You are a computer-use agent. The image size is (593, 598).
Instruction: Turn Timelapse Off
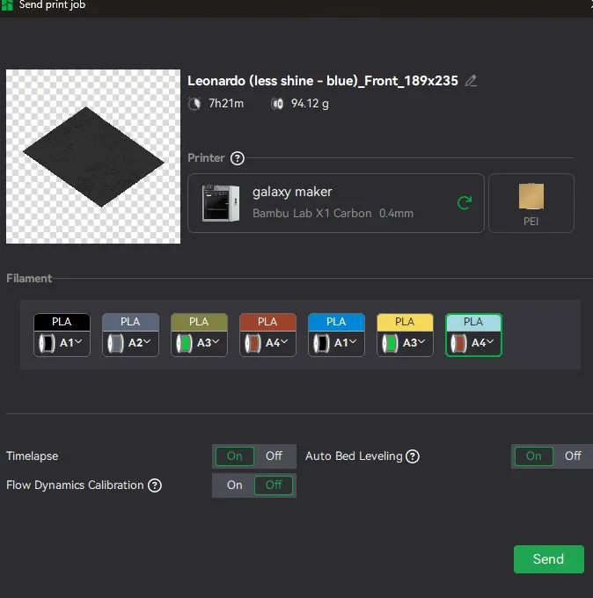pos(274,456)
